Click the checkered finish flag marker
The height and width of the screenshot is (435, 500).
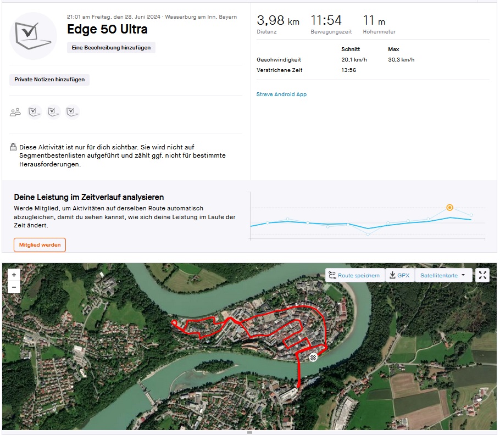click(313, 358)
